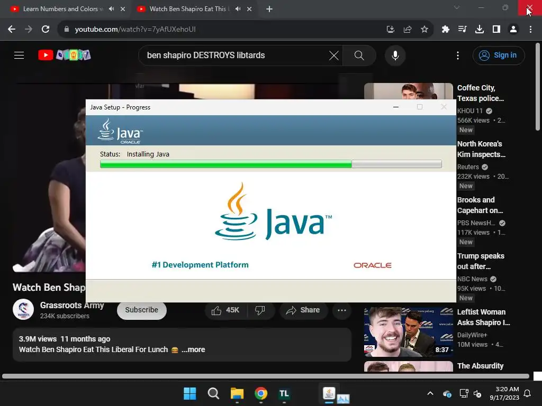Click the MrBeast thumbnail with 8:37 duration

pos(408,332)
